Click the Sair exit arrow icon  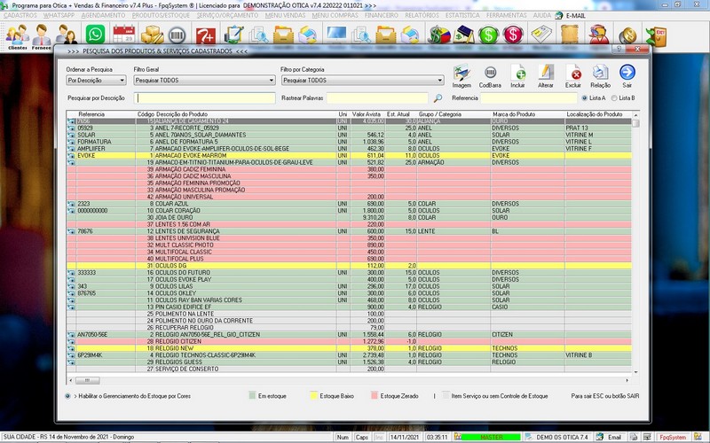point(627,73)
